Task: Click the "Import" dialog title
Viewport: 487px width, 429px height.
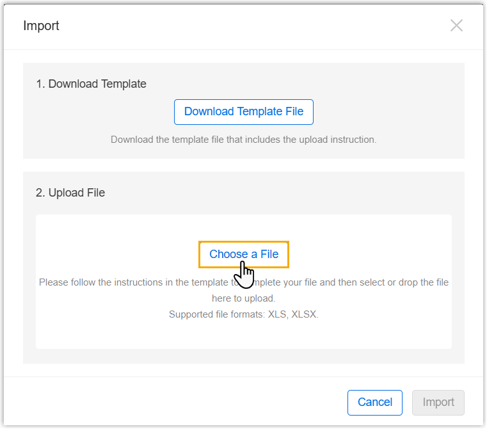Action: tap(41, 26)
